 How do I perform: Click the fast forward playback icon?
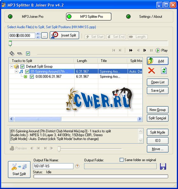click(x=131, y=50)
